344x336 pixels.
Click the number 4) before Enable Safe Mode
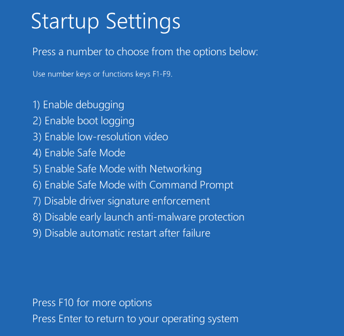(37, 153)
